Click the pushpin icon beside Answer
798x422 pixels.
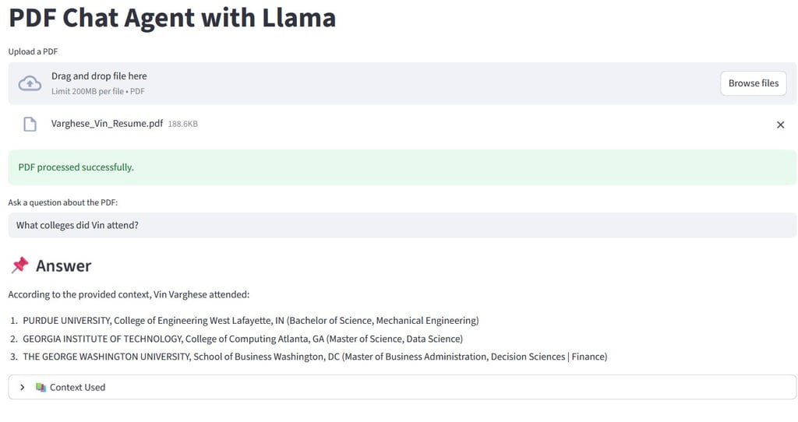coord(19,266)
